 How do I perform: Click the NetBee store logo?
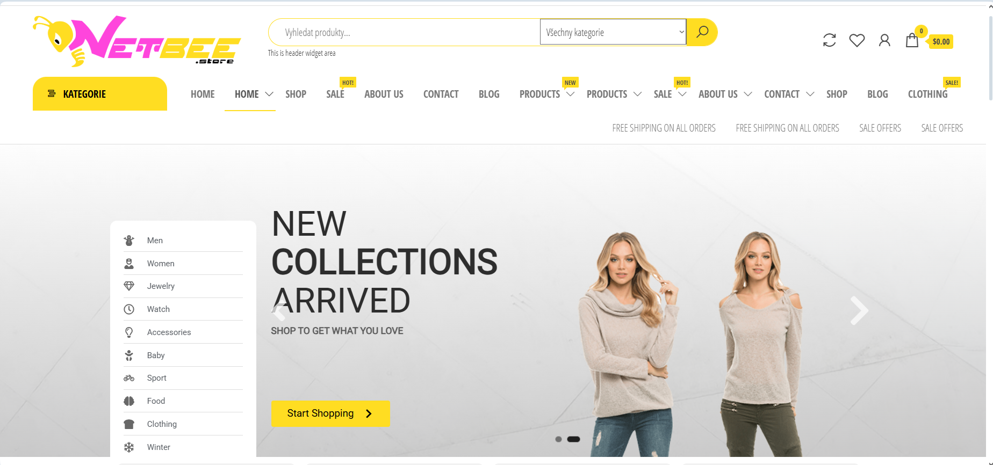tap(137, 41)
